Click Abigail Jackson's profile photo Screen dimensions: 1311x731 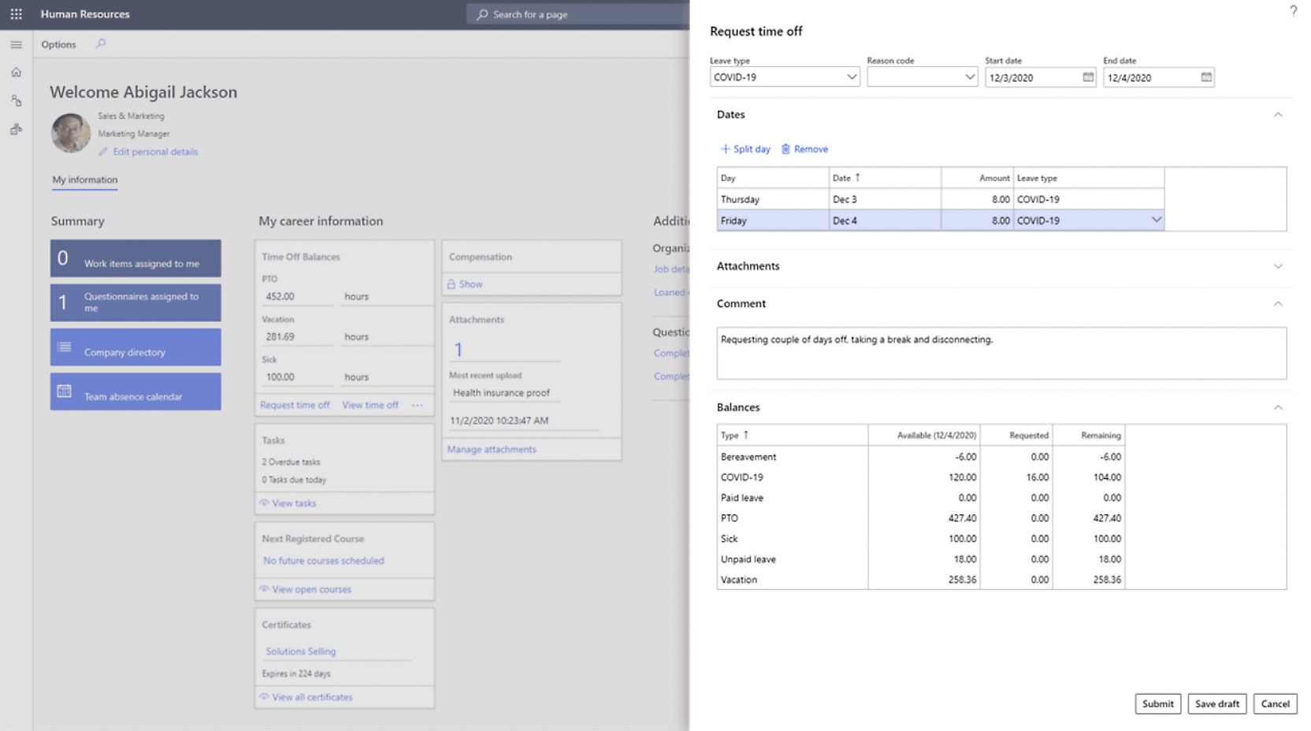pyautogui.click(x=70, y=133)
